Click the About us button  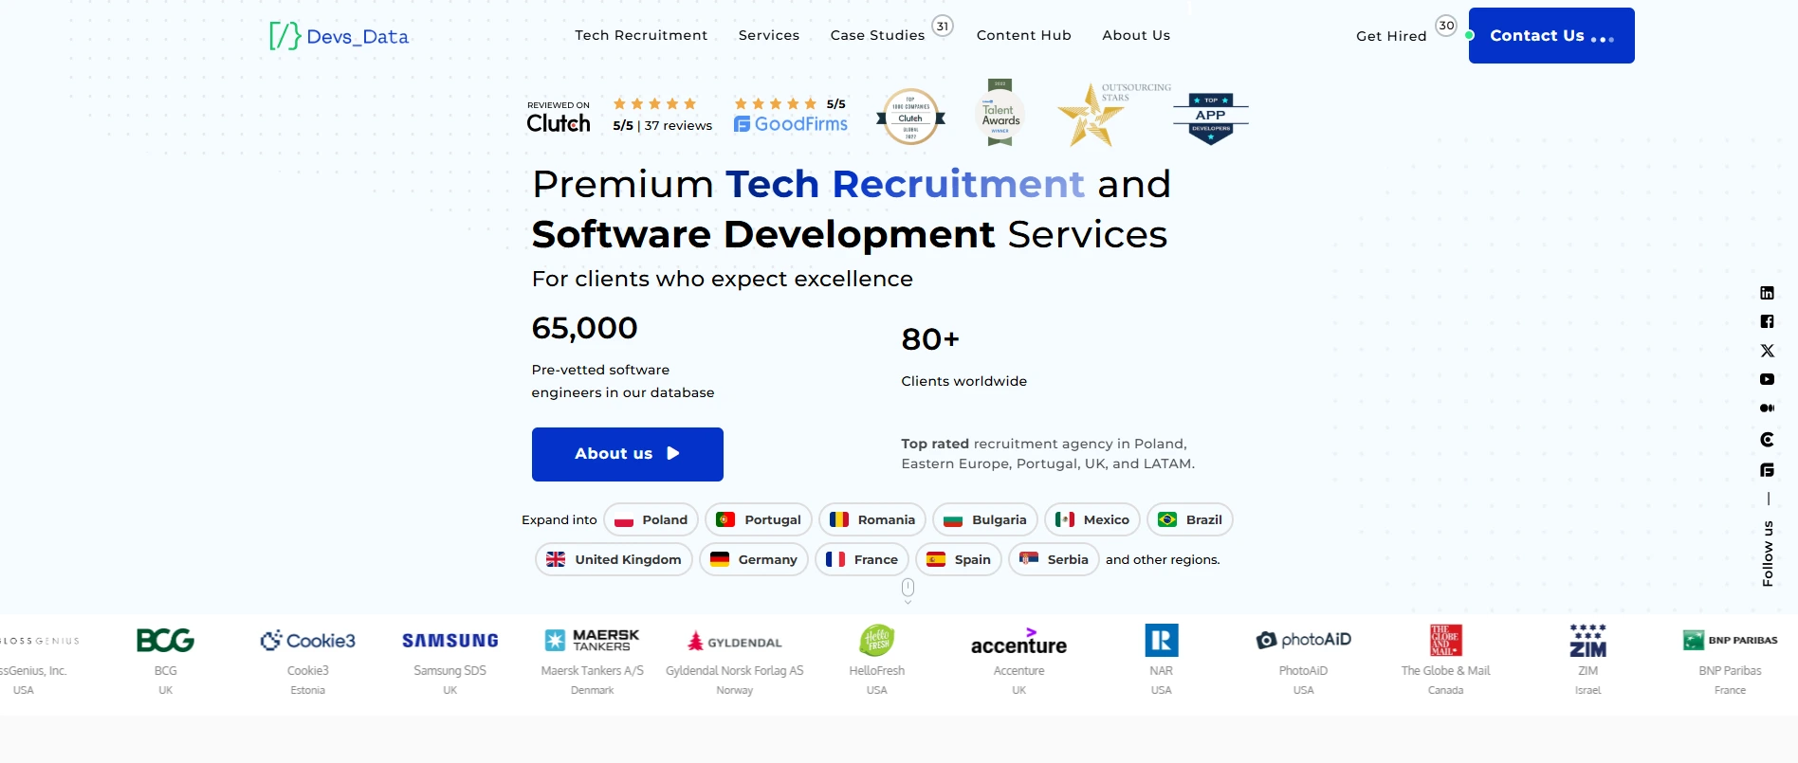point(627,454)
